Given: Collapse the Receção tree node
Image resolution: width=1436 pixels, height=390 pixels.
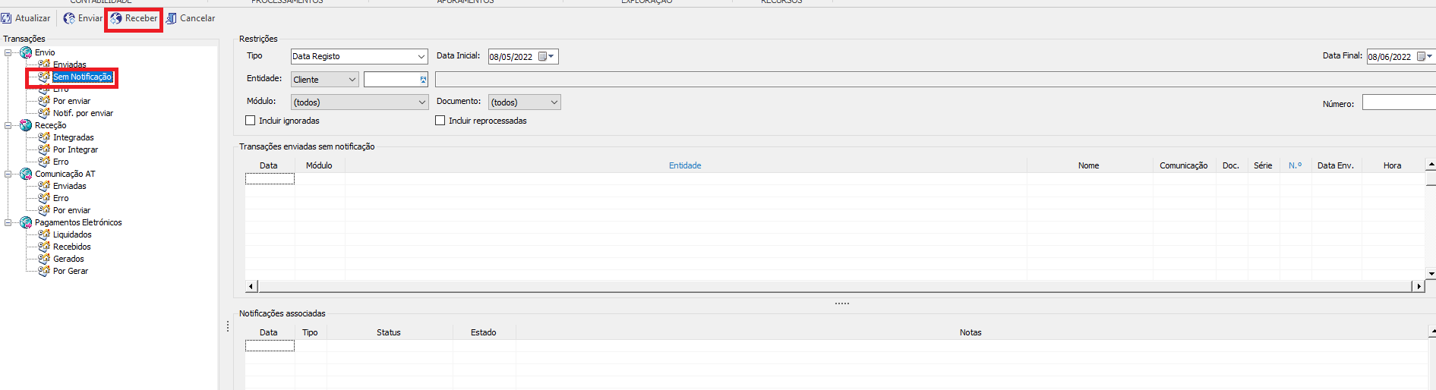Looking at the screenshot, I should pyautogui.click(x=8, y=125).
